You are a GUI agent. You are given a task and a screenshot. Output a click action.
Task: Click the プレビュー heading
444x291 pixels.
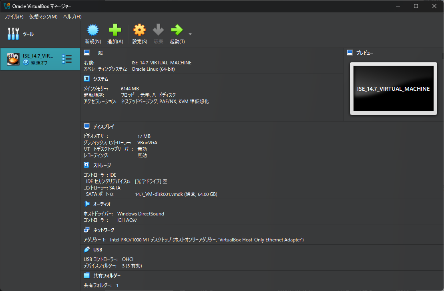[365, 53]
